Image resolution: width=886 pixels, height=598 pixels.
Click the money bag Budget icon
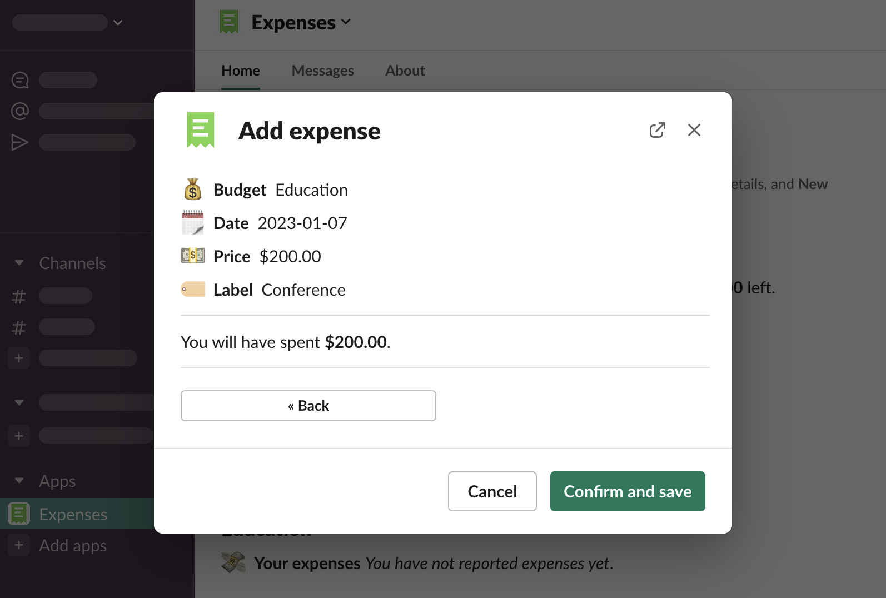click(193, 190)
